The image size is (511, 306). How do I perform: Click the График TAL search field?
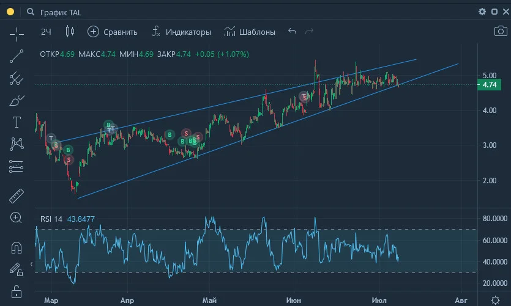tap(61, 12)
